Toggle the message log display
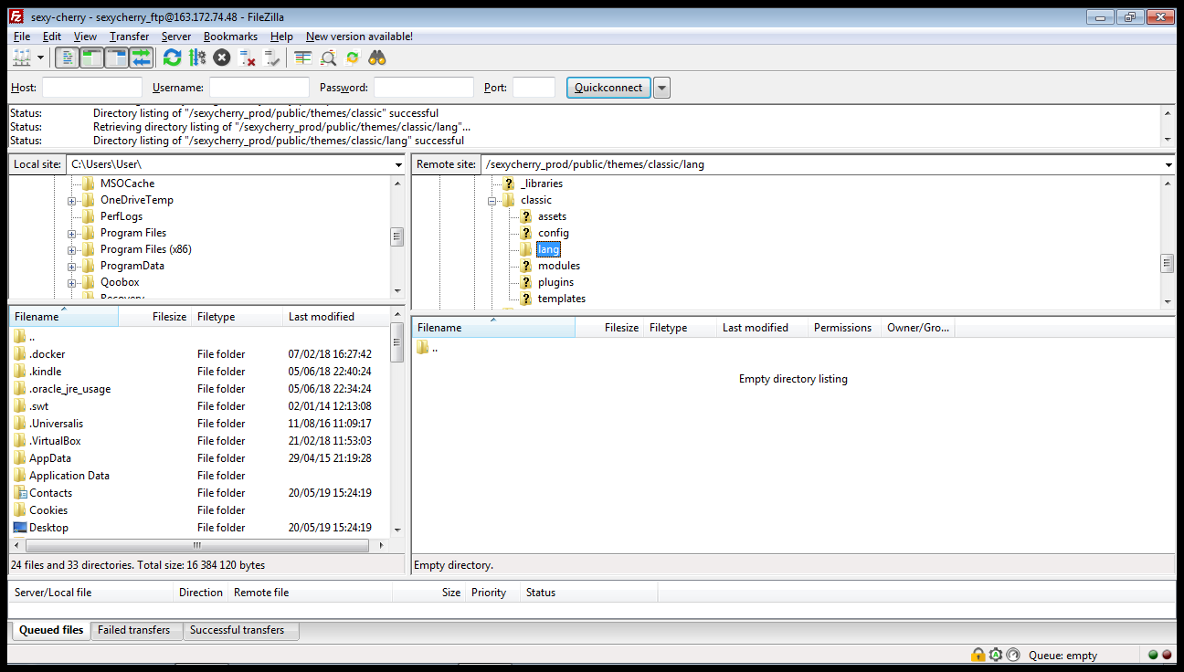 click(x=67, y=58)
